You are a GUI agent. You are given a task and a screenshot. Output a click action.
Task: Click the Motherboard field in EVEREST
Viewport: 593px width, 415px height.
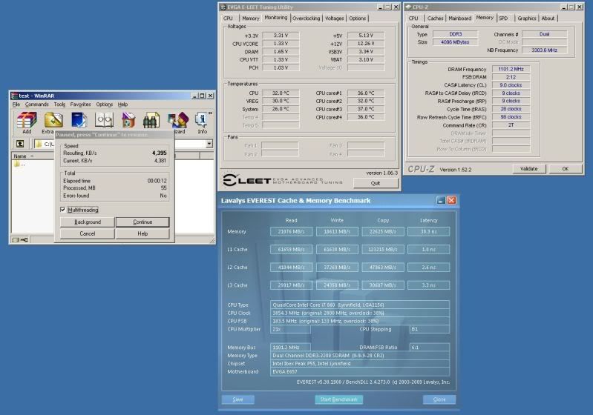tap(360, 371)
